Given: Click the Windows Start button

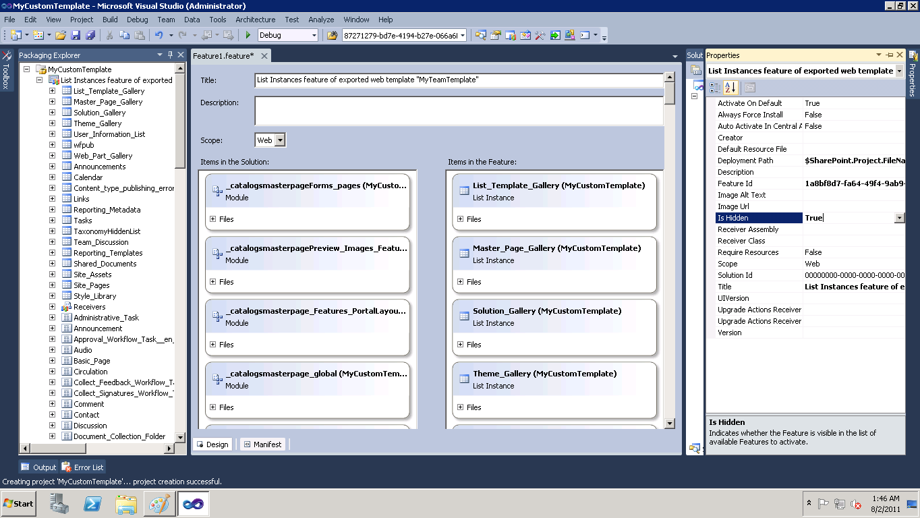Looking at the screenshot, I should pos(19,503).
